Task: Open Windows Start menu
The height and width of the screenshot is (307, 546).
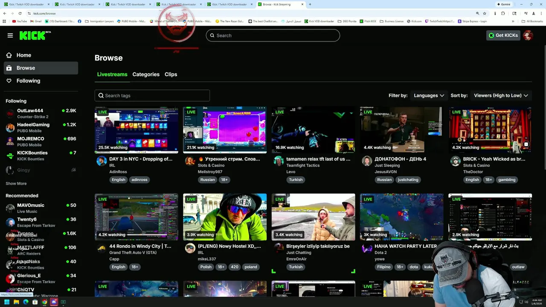Action: pos(7,302)
